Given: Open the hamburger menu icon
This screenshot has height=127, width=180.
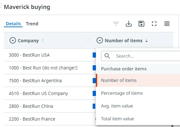Looking at the screenshot, I should 167,24.
